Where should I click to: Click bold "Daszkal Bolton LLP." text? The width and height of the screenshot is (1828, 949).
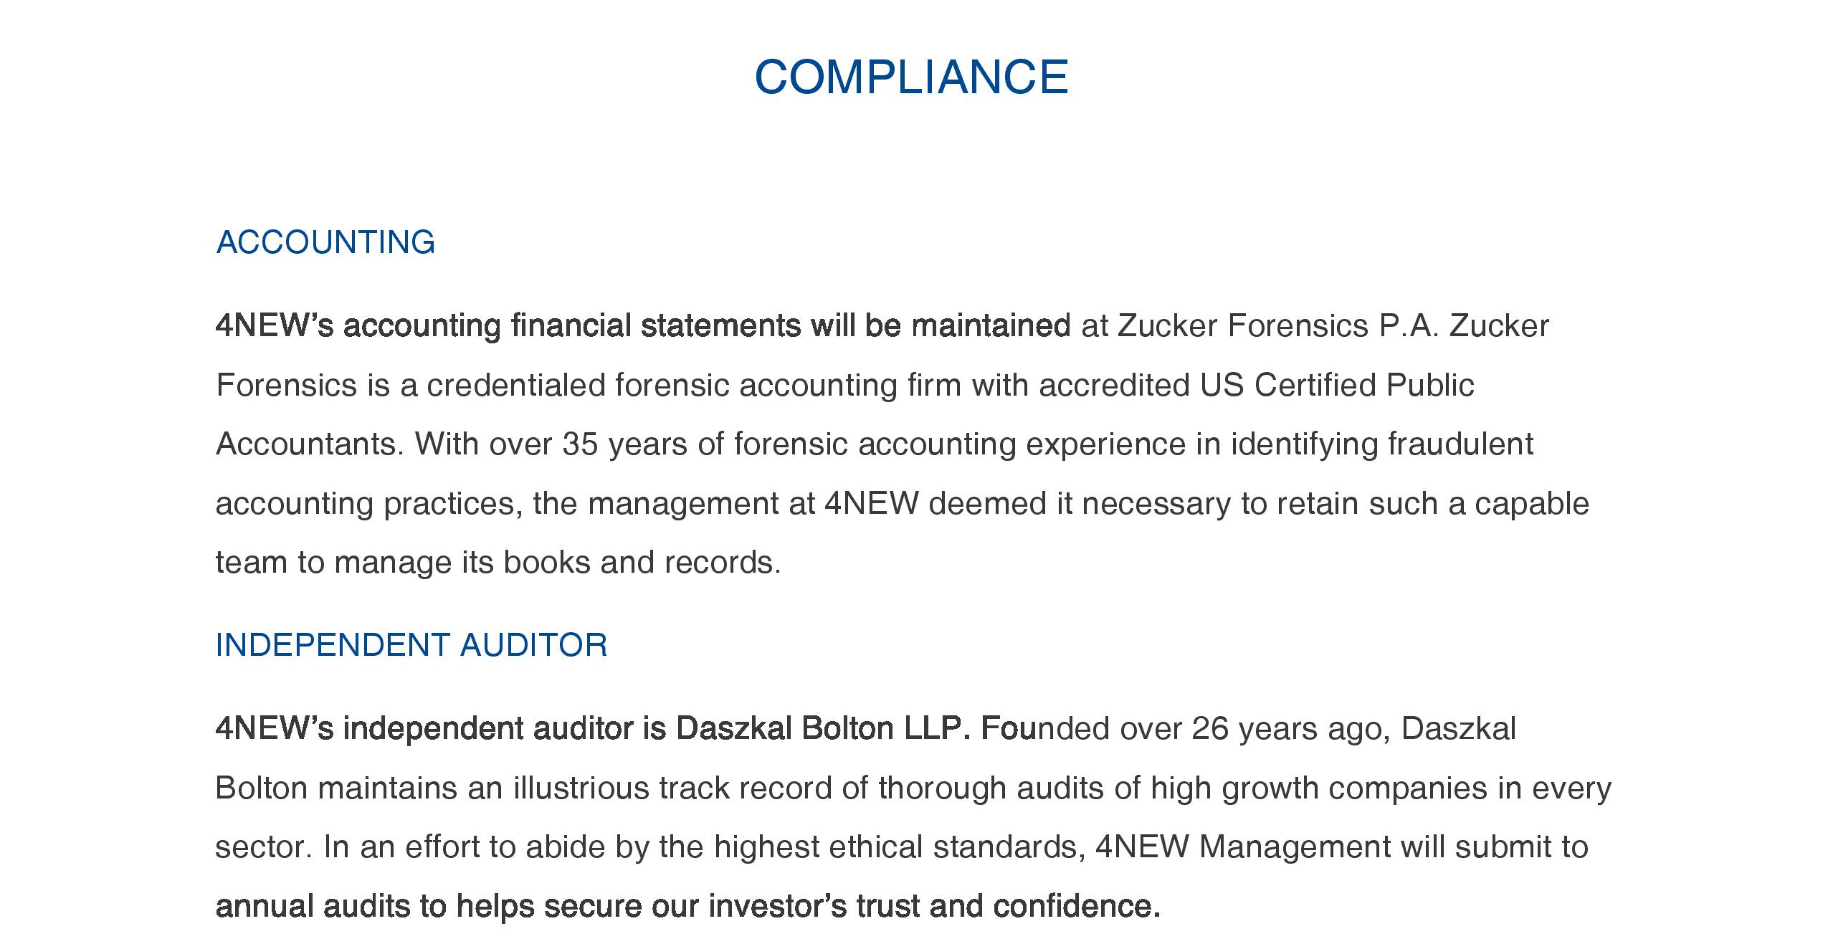[823, 729]
